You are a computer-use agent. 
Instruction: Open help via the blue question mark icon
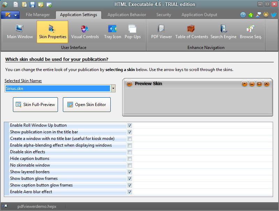pos(243,15)
